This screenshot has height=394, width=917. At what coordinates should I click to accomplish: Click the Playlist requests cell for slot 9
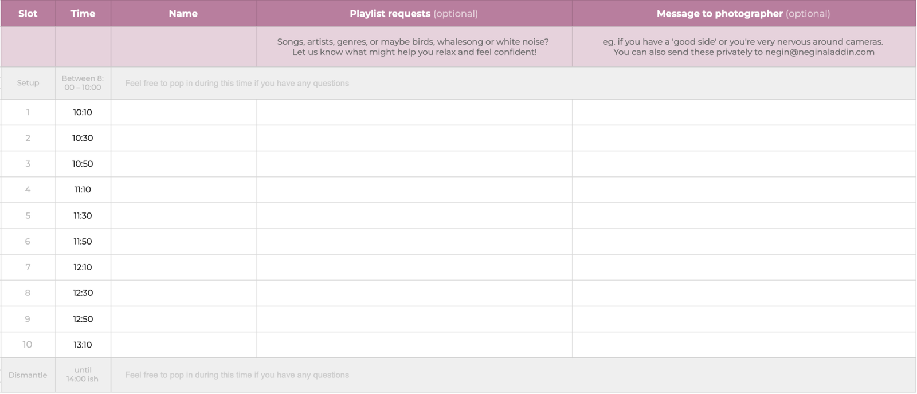414,319
